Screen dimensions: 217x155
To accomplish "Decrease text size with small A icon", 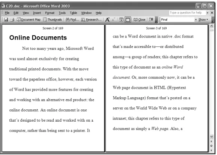I will (113, 19).
